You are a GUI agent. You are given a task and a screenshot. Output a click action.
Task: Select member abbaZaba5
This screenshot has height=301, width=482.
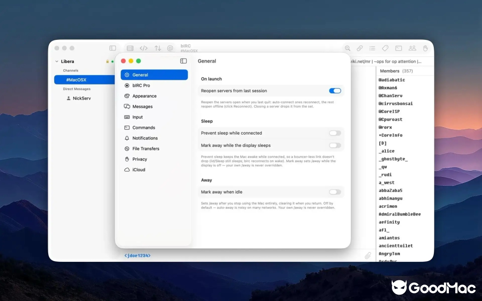[390, 190]
